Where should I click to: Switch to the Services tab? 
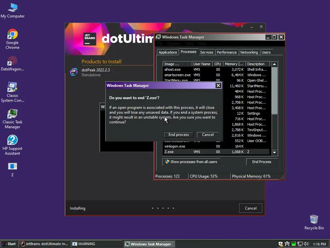pyautogui.click(x=207, y=52)
